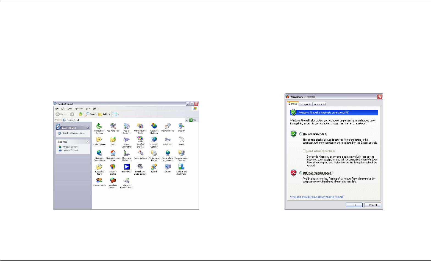Switch to the Advanced tab
This screenshot has height=261, width=431.
point(320,104)
